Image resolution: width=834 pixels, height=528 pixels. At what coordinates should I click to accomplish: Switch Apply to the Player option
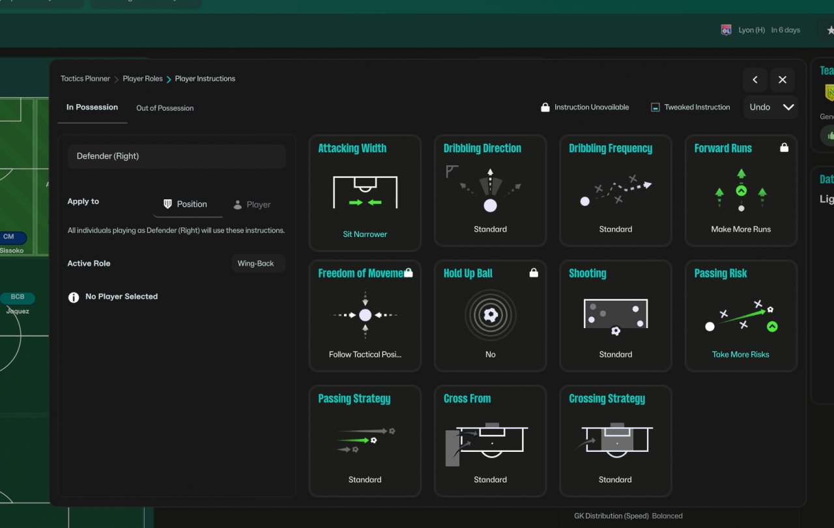point(252,204)
